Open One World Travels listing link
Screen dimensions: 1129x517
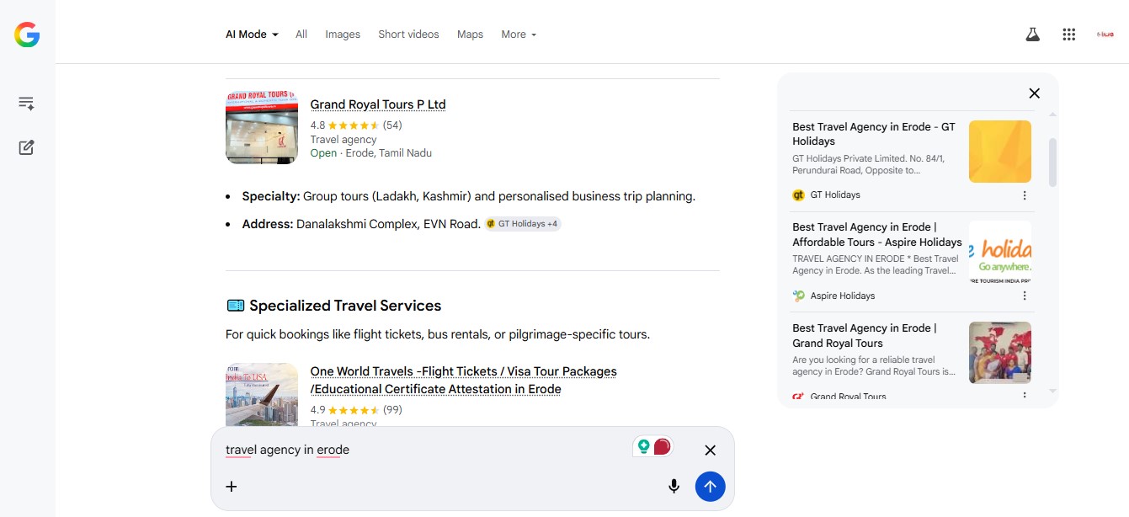[x=463, y=380]
